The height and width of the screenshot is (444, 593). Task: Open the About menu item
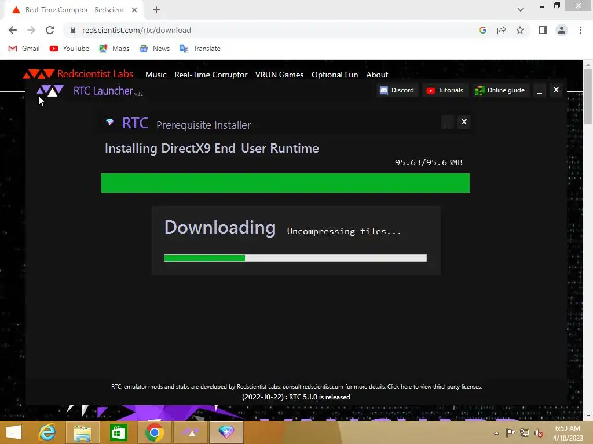(376, 75)
